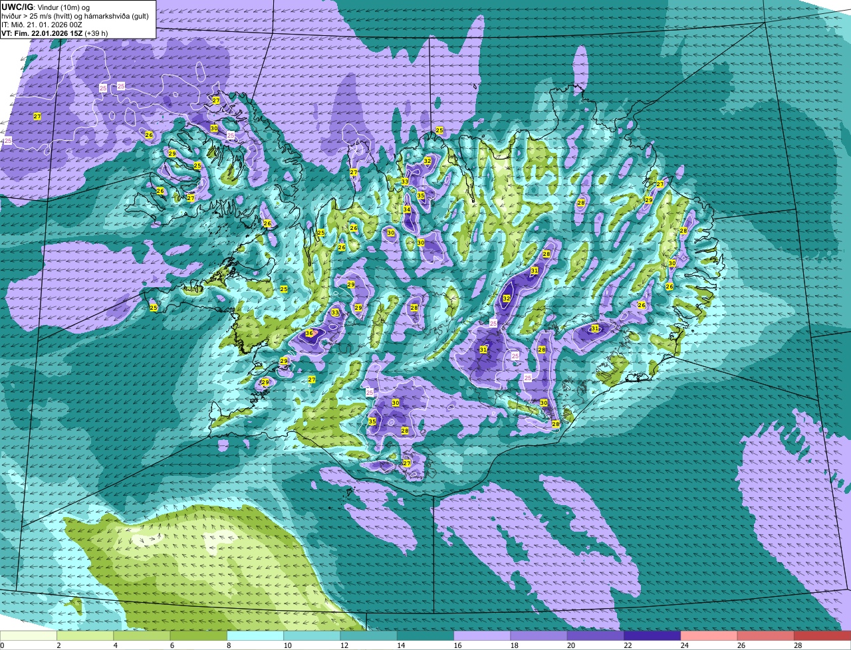Pick the 10–12 m/s turquoise swatch

point(312,635)
